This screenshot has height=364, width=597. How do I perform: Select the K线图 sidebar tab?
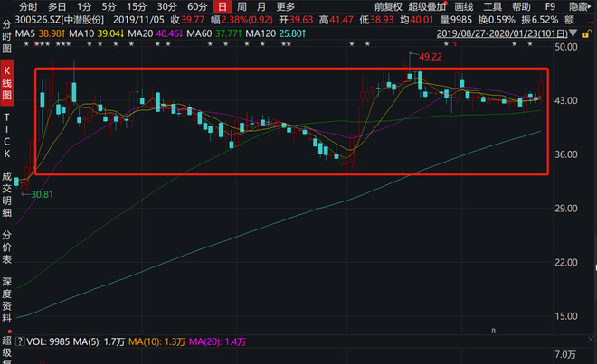(7, 82)
